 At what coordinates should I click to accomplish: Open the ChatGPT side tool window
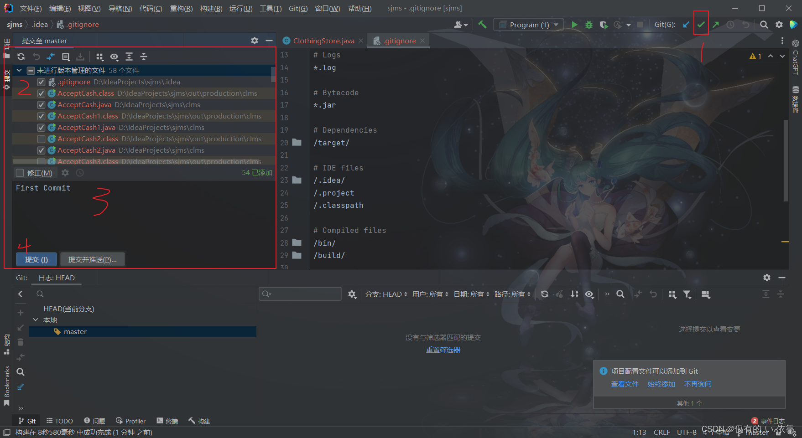pos(795,57)
